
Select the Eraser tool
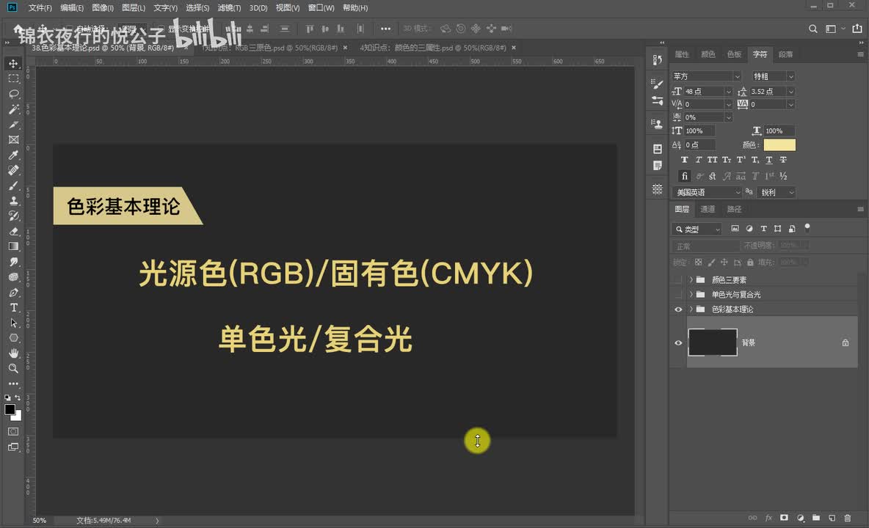[x=13, y=231]
